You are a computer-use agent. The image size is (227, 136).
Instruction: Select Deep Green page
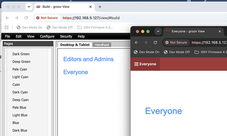click(x=21, y=61)
